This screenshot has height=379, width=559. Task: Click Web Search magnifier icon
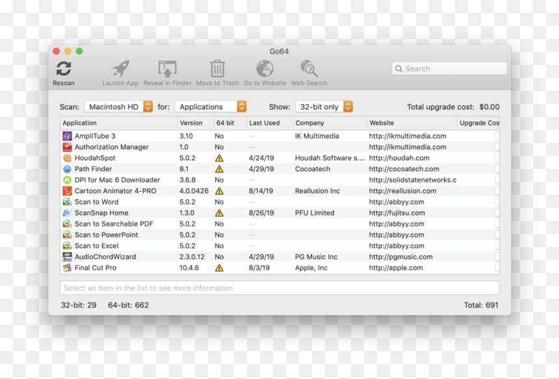(309, 68)
